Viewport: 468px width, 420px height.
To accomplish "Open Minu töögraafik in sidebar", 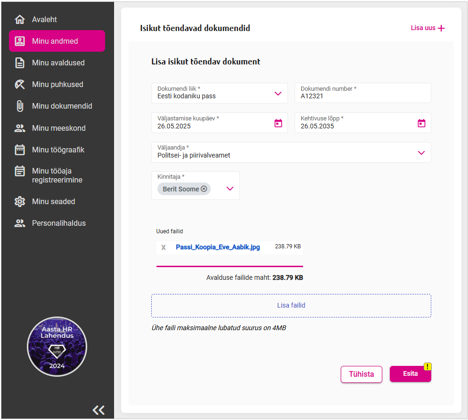I will [x=58, y=150].
